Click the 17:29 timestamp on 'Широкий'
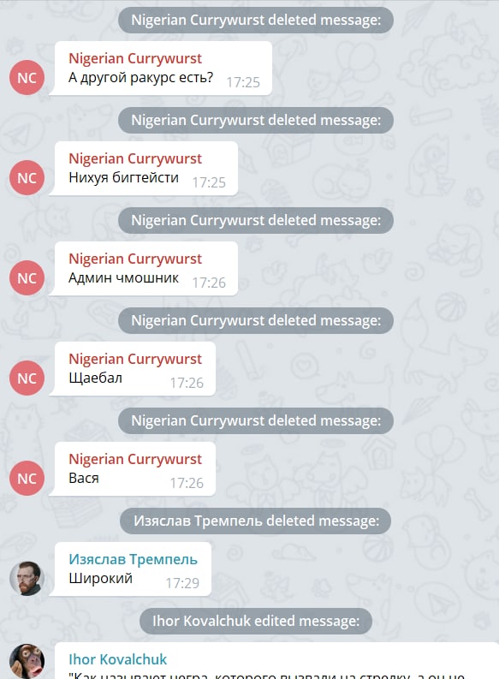This screenshot has width=499, height=679. click(x=182, y=583)
